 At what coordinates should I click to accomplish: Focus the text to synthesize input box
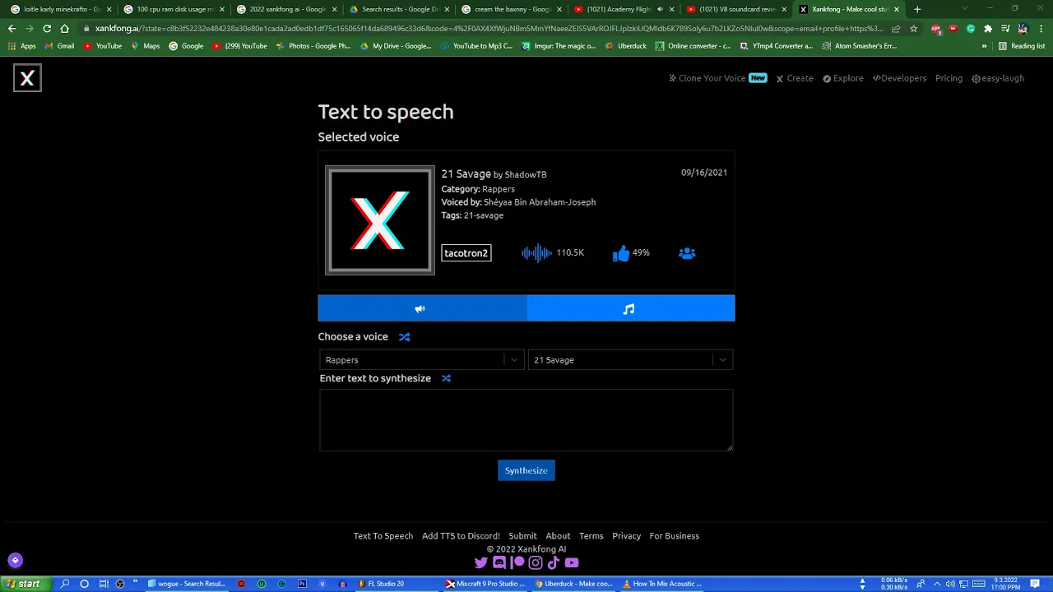pyautogui.click(x=526, y=420)
